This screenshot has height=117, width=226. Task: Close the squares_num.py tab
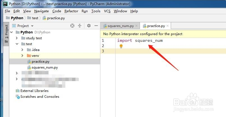[136, 26]
